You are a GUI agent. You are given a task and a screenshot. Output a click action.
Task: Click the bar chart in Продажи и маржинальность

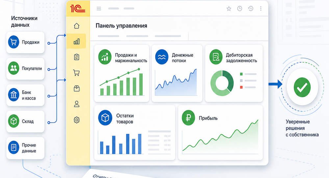(x=121, y=82)
